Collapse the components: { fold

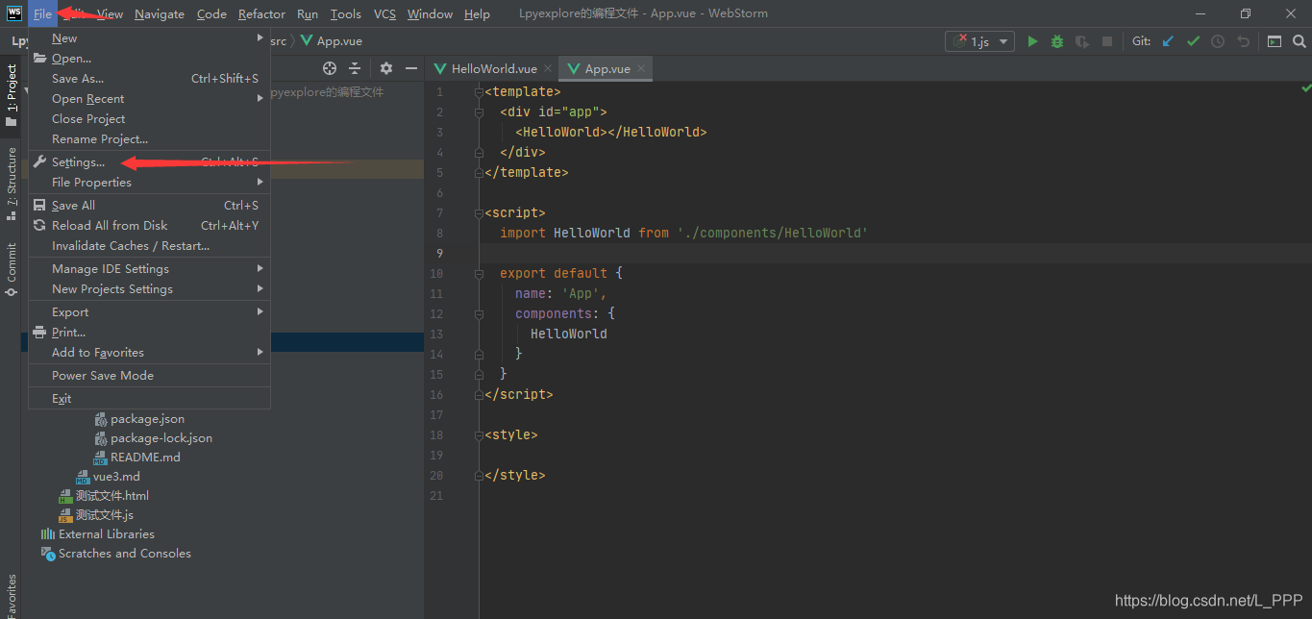click(x=479, y=314)
